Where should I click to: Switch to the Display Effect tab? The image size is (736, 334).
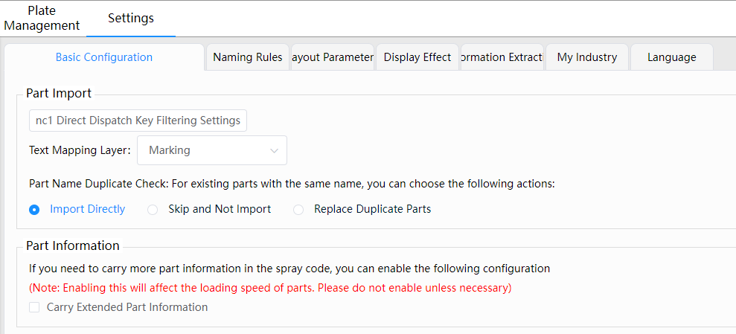(x=417, y=57)
